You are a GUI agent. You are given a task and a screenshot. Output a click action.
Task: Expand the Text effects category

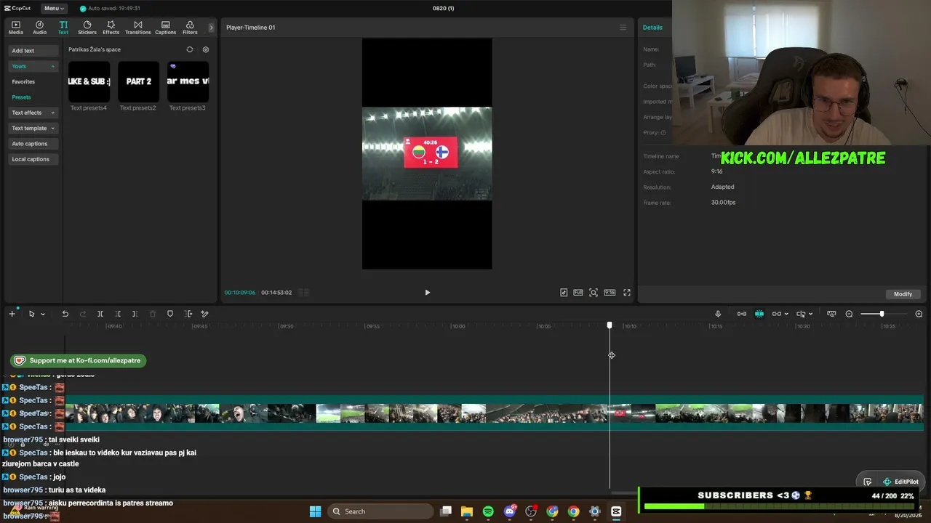(33, 113)
